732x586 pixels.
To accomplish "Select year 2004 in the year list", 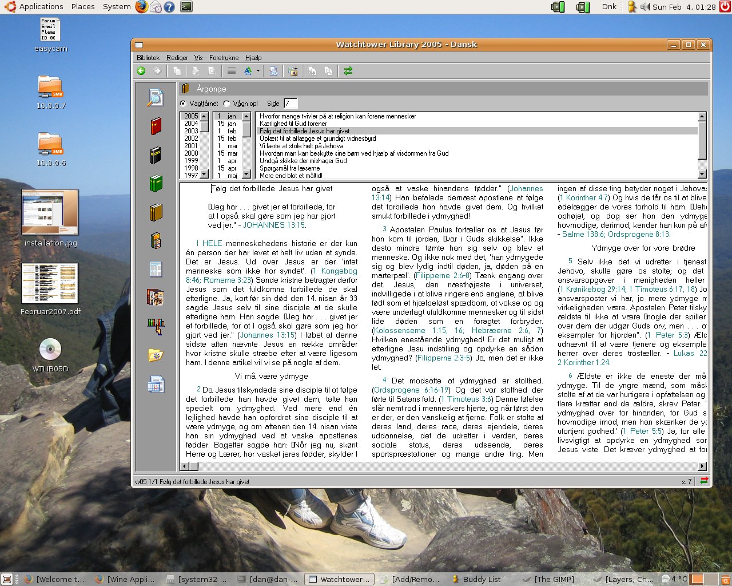I will tap(191, 124).
